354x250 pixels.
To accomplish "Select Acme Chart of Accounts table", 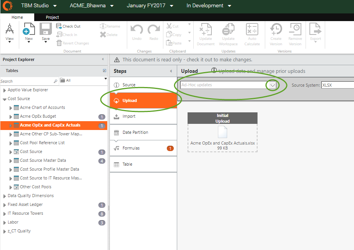I will [x=42, y=107].
